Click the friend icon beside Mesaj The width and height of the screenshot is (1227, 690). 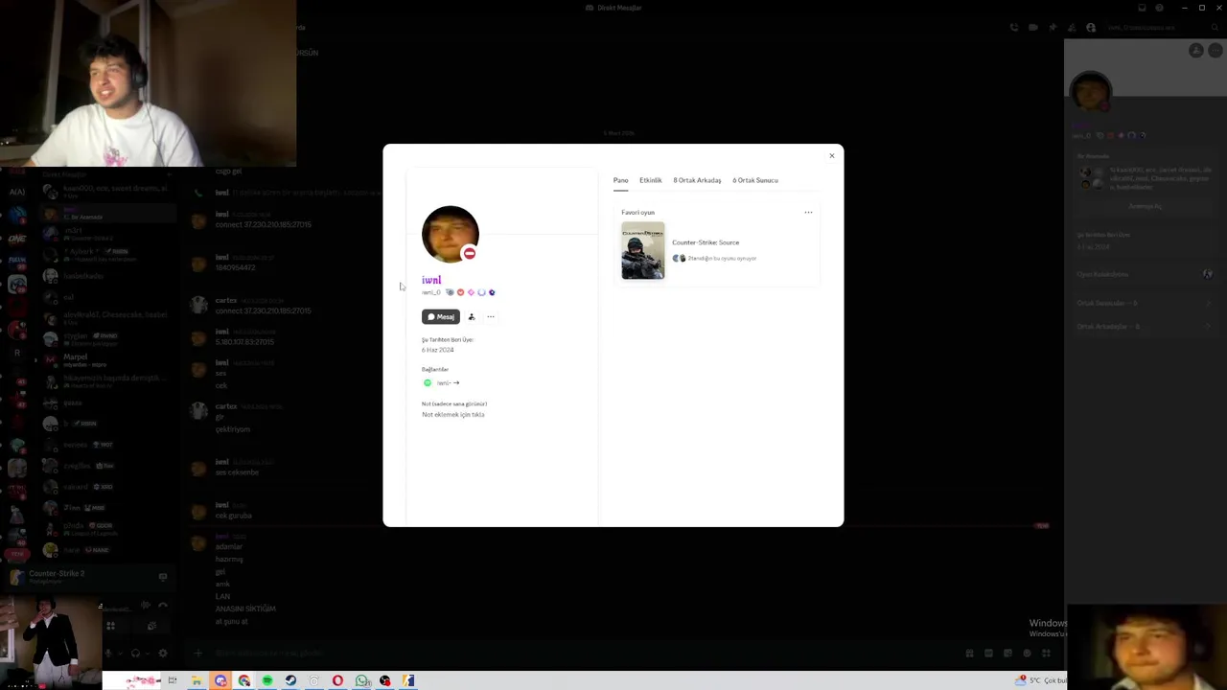click(472, 316)
